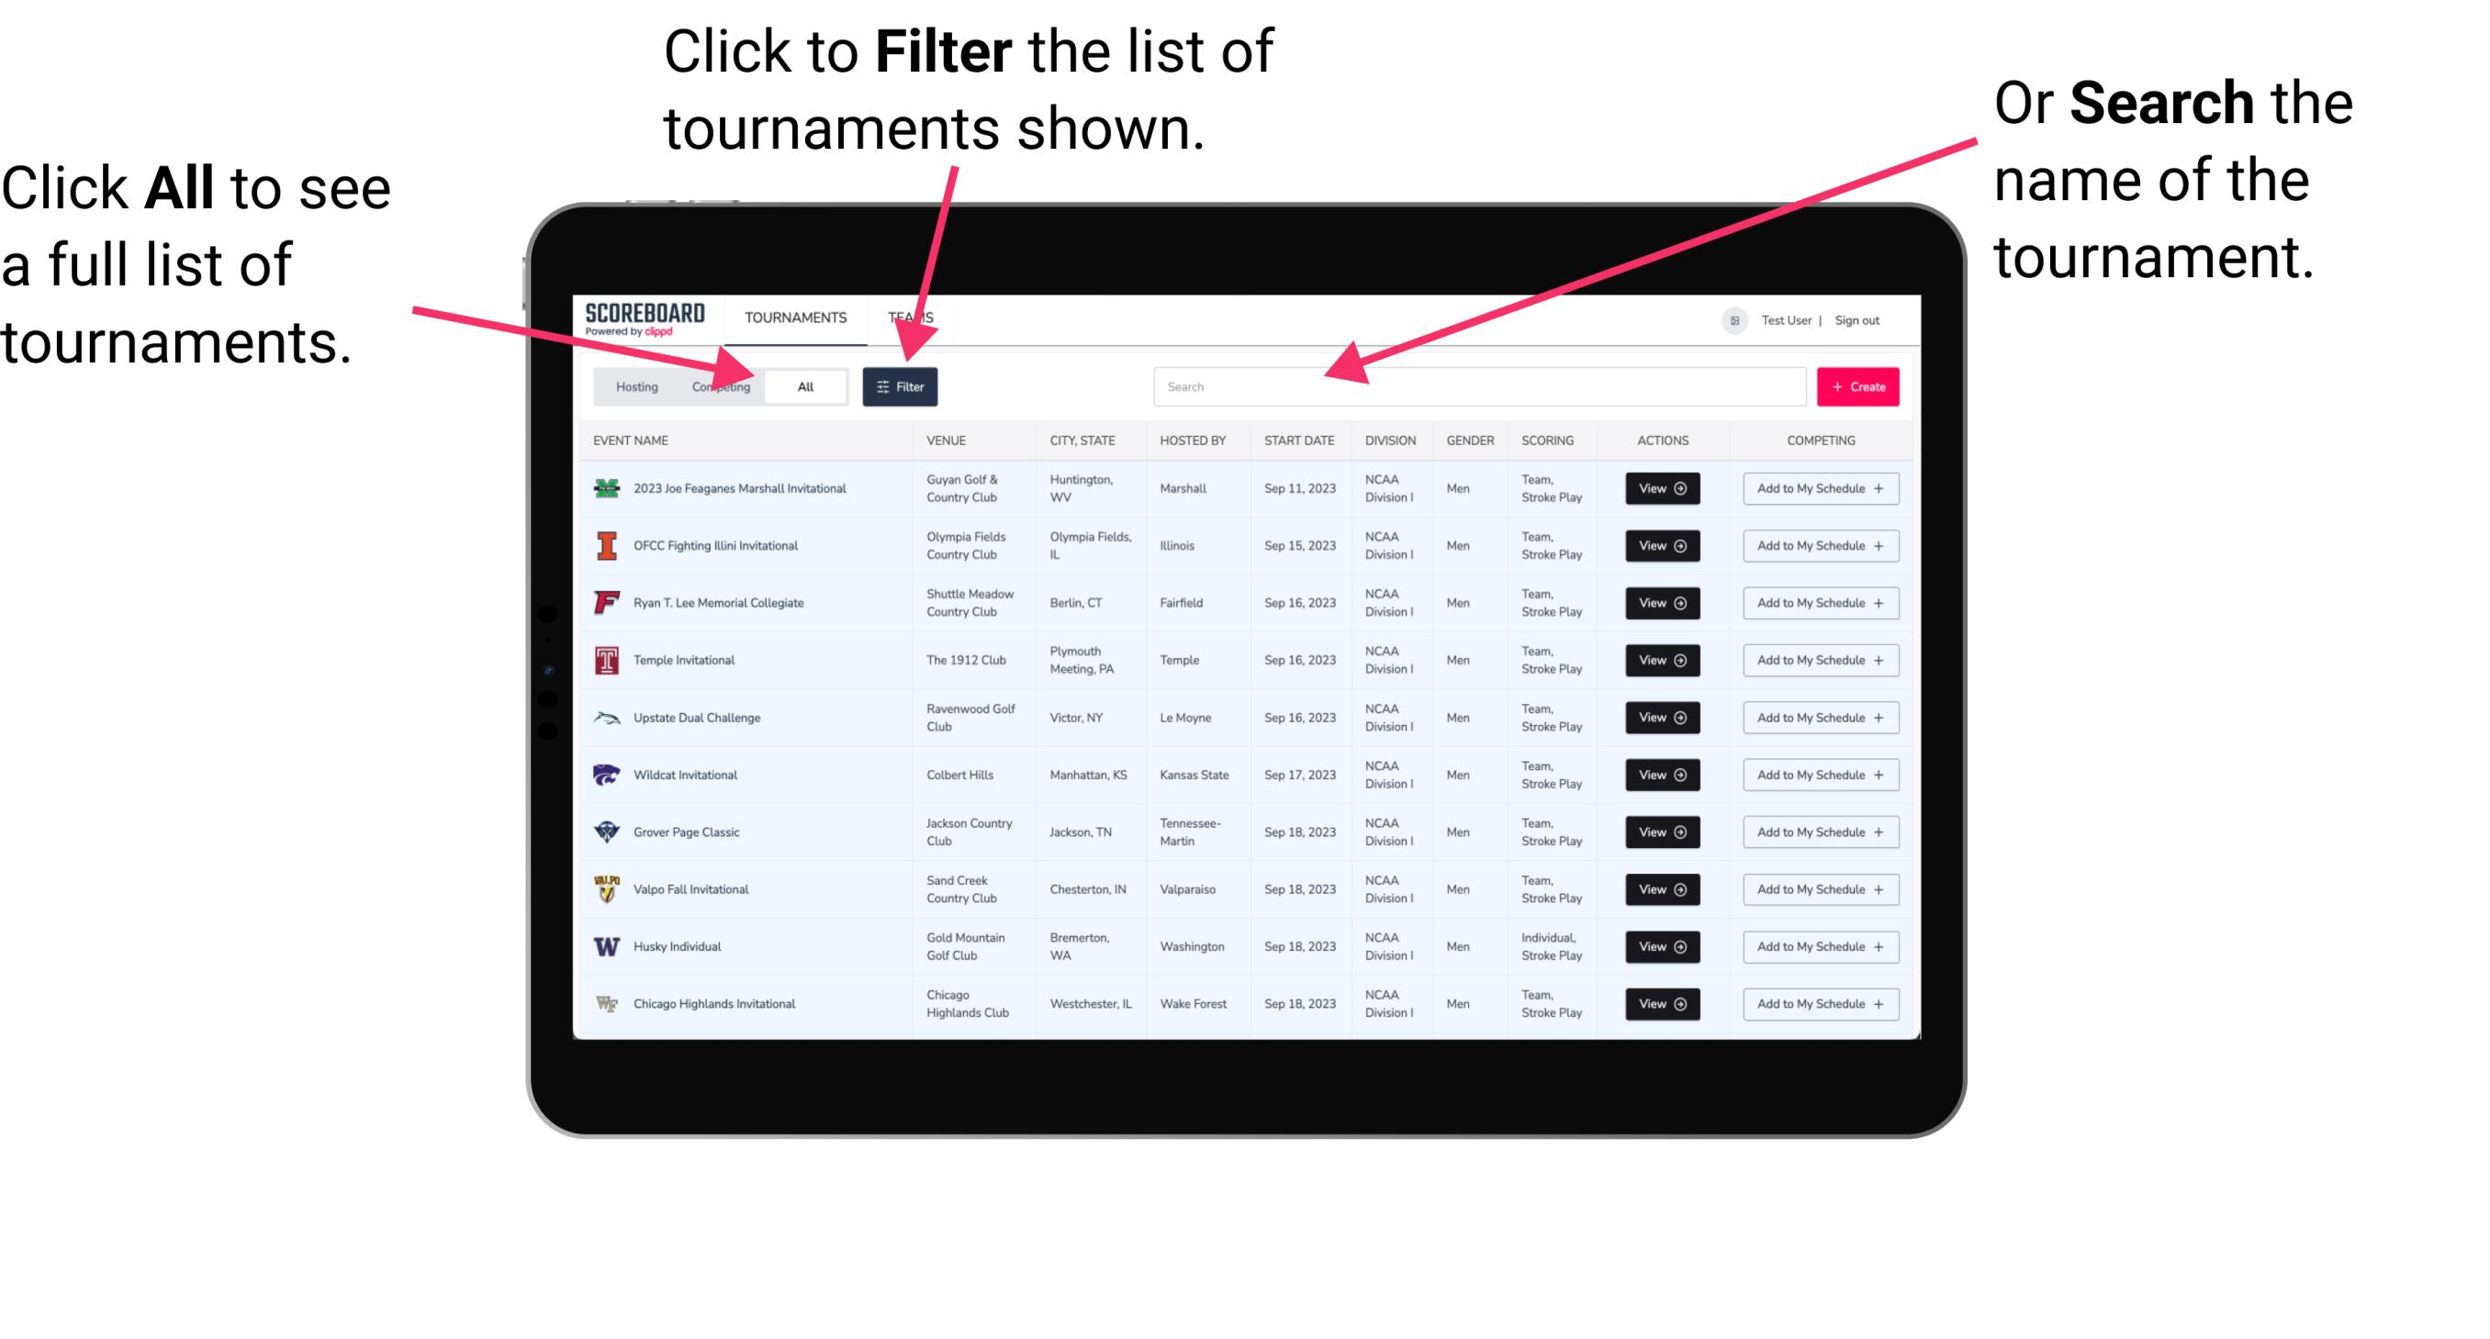Click the Valparaiso team logo icon
The height and width of the screenshot is (1339, 2490).
point(609,890)
